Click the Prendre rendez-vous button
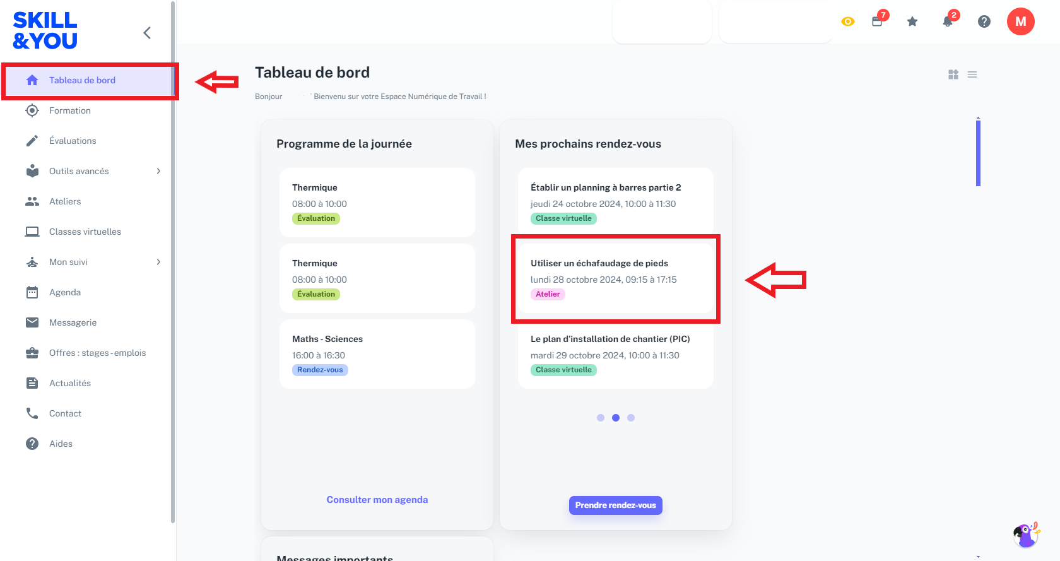The width and height of the screenshot is (1060, 561). pyautogui.click(x=616, y=505)
